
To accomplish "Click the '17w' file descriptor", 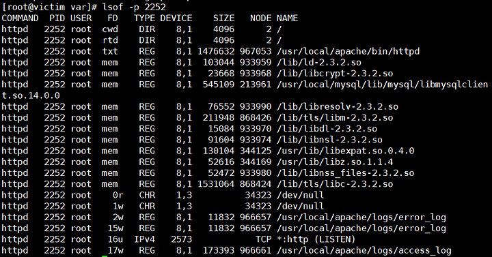I will (115, 250).
